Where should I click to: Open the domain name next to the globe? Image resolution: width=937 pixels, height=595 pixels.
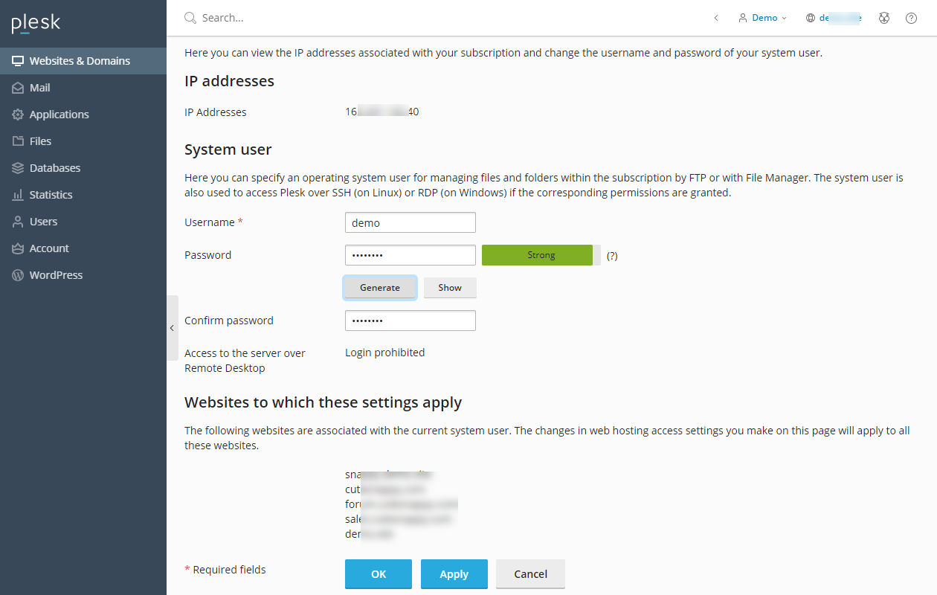(840, 17)
